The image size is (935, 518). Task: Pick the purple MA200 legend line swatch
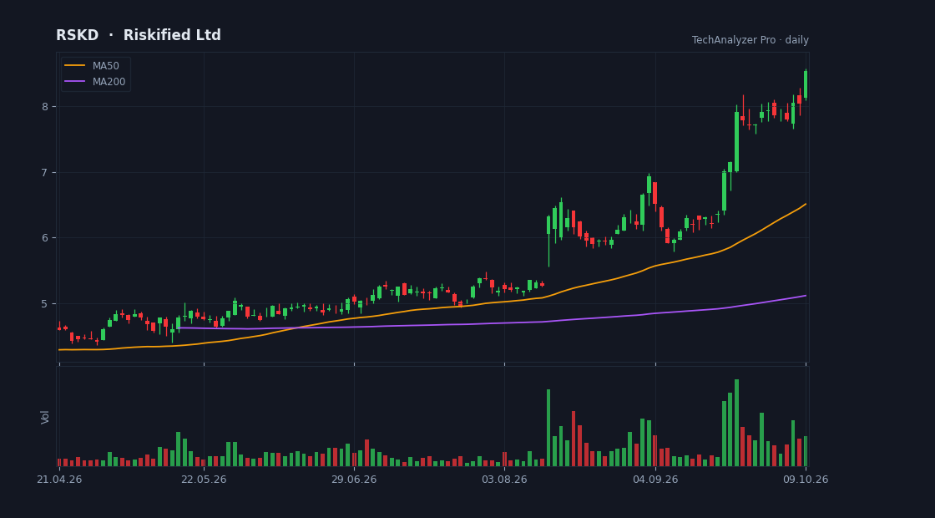coord(75,82)
